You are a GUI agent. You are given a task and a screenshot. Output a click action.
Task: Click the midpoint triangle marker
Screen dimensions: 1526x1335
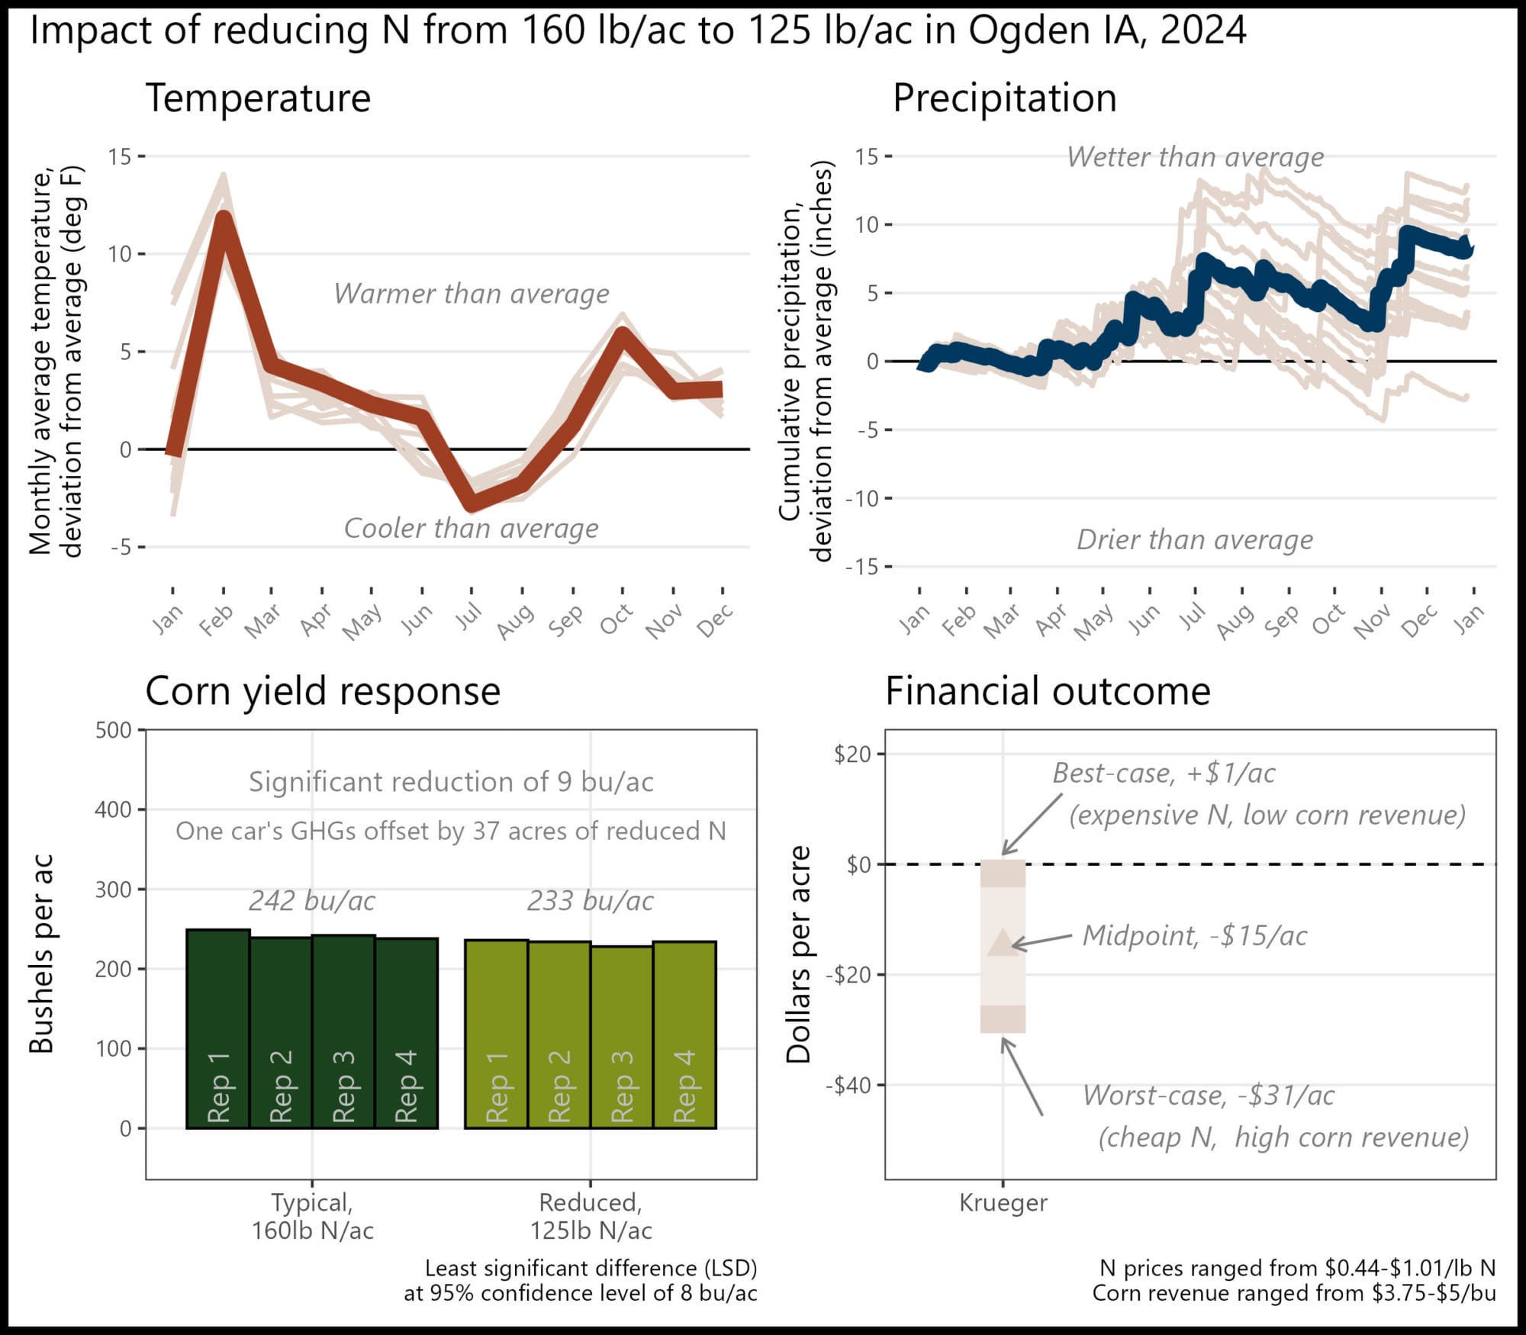coord(1003,943)
